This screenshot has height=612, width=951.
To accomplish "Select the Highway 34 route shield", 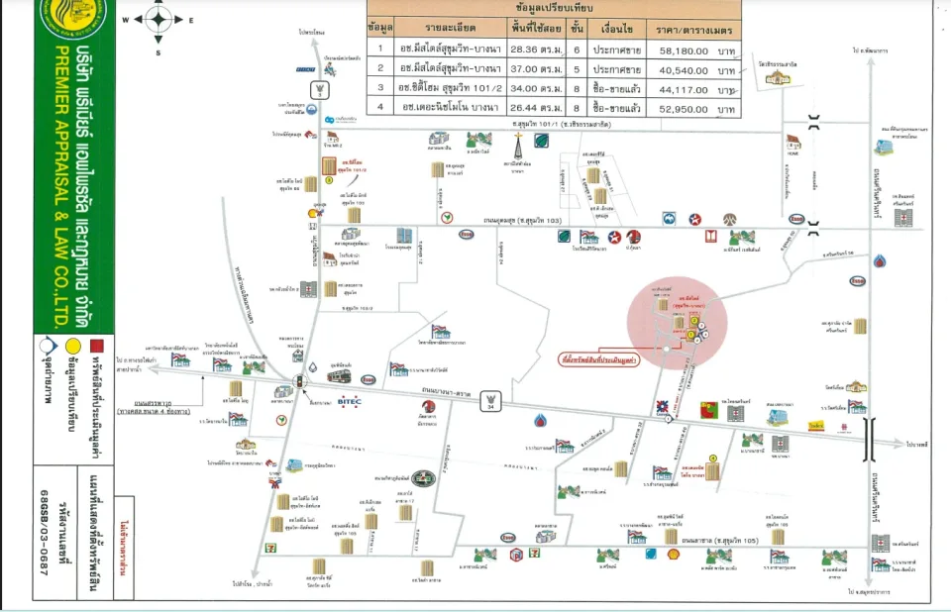I will 490,401.
